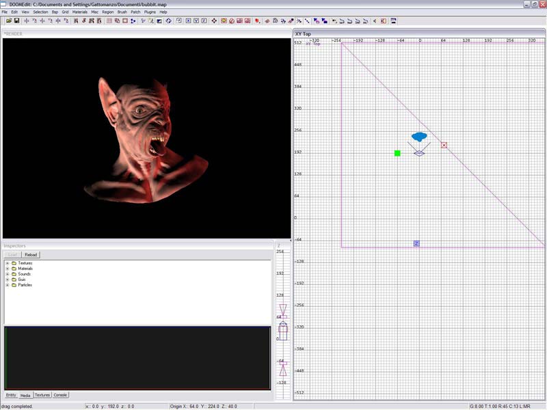This screenshot has width=547, height=410.
Task: Open the Selection menu
Action: pos(40,12)
